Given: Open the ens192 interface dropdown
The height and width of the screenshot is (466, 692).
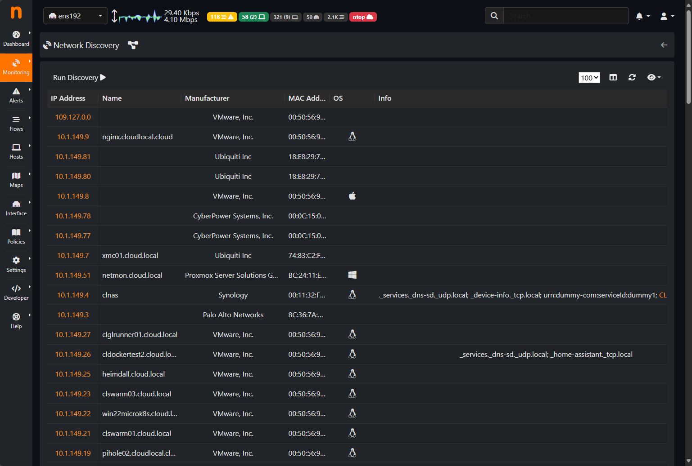Looking at the screenshot, I should (x=76, y=16).
